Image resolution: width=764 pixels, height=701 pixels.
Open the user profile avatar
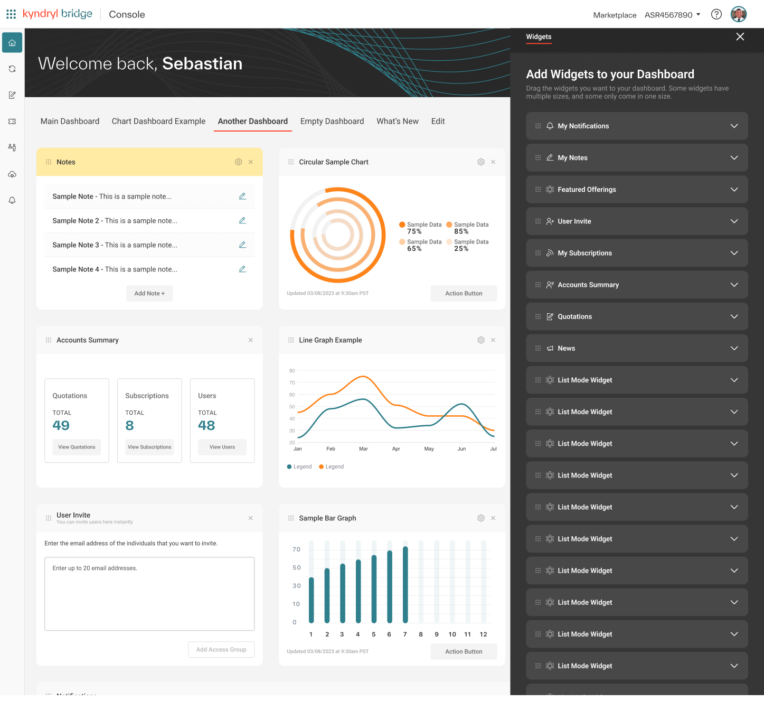point(739,14)
